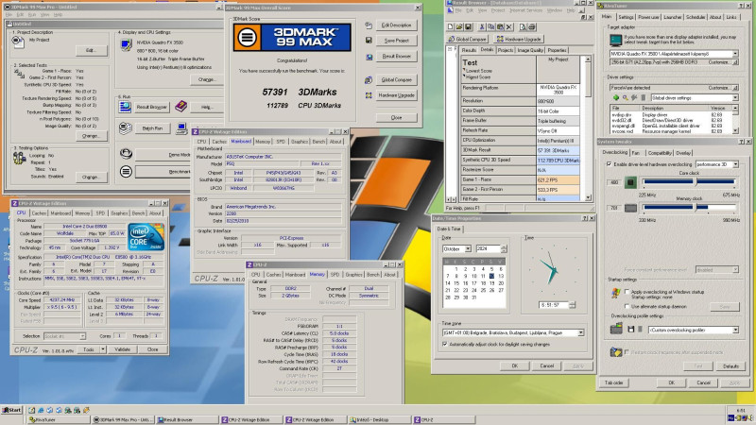
Task: Click the floppy icon next to Save Project
Action: pos(369,41)
